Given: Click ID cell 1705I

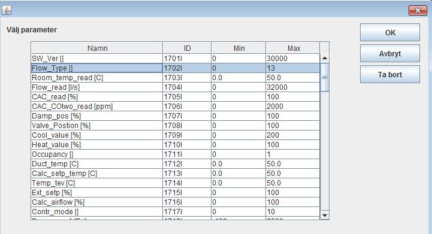Looking at the screenshot, I should (187, 97).
